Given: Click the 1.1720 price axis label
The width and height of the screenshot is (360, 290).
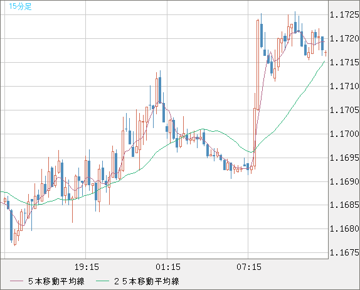Looking at the screenshot, I should click(344, 38).
